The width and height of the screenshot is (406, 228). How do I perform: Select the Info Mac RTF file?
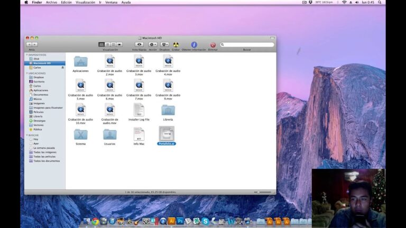tap(139, 134)
